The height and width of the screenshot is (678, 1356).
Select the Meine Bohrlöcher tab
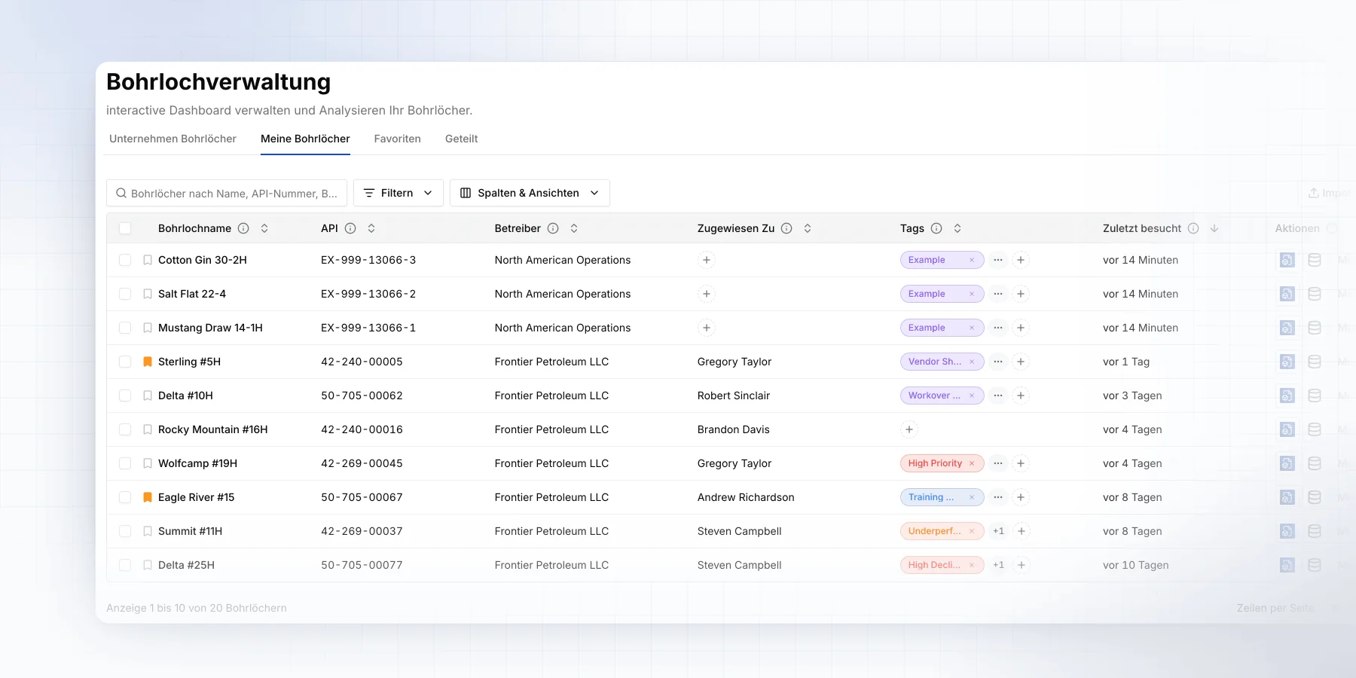305,139
